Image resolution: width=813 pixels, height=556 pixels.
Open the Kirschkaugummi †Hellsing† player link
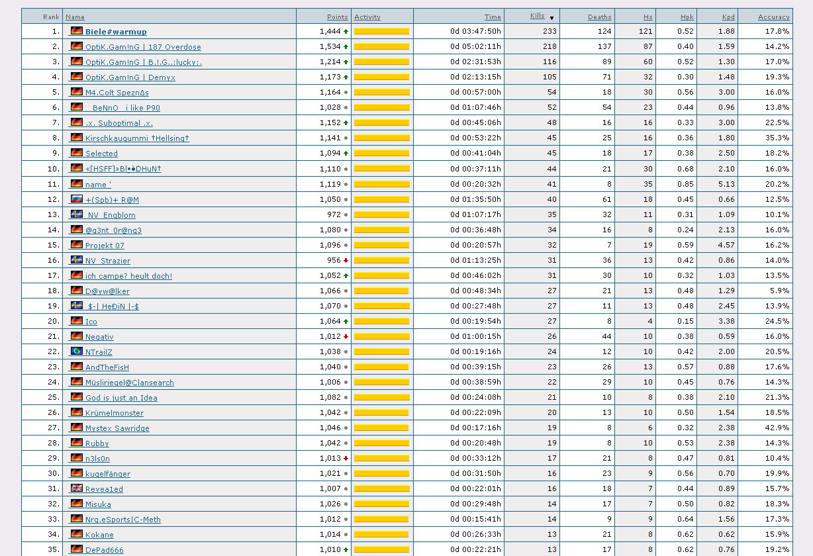click(x=137, y=138)
